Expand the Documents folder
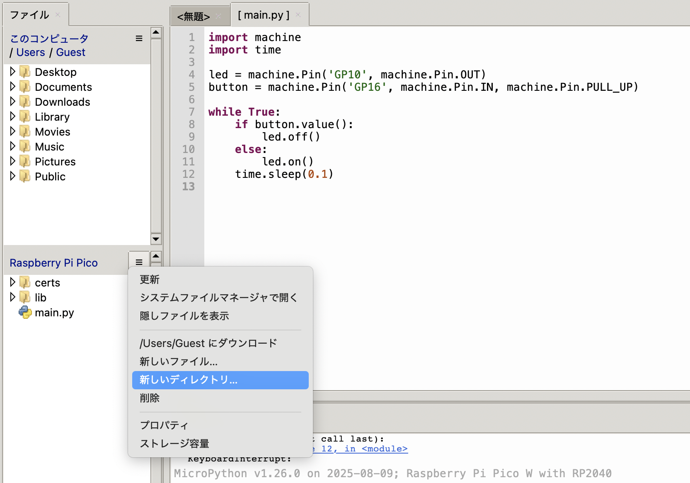 click(x=12, y=87)
